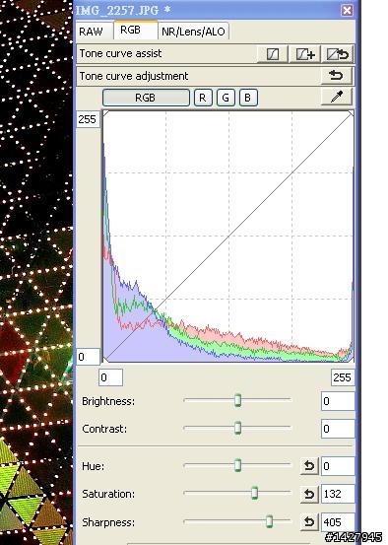The width and height of the screenshot is (388, 545).
Task: Open the NR/Lens/ALO tab
Action: pos(193,32)
